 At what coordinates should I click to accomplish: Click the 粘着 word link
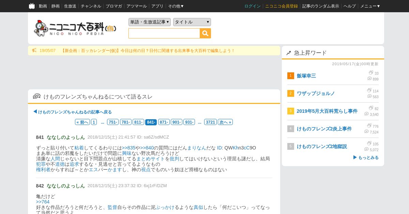point(79,148)
